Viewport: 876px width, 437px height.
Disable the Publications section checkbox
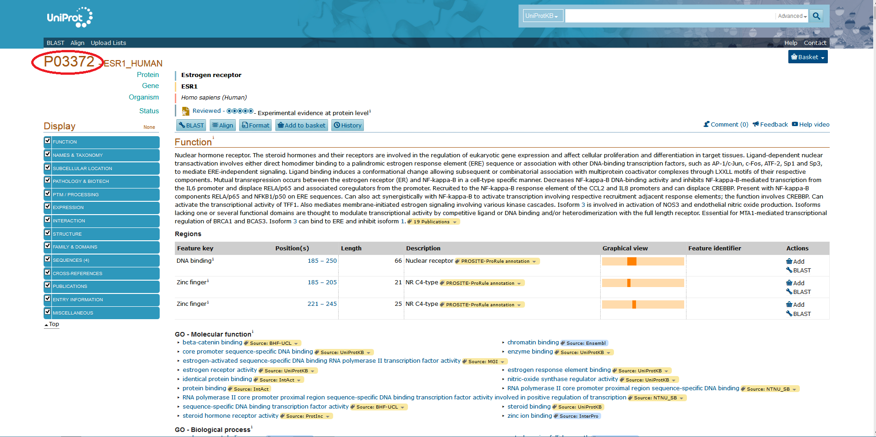48,285
